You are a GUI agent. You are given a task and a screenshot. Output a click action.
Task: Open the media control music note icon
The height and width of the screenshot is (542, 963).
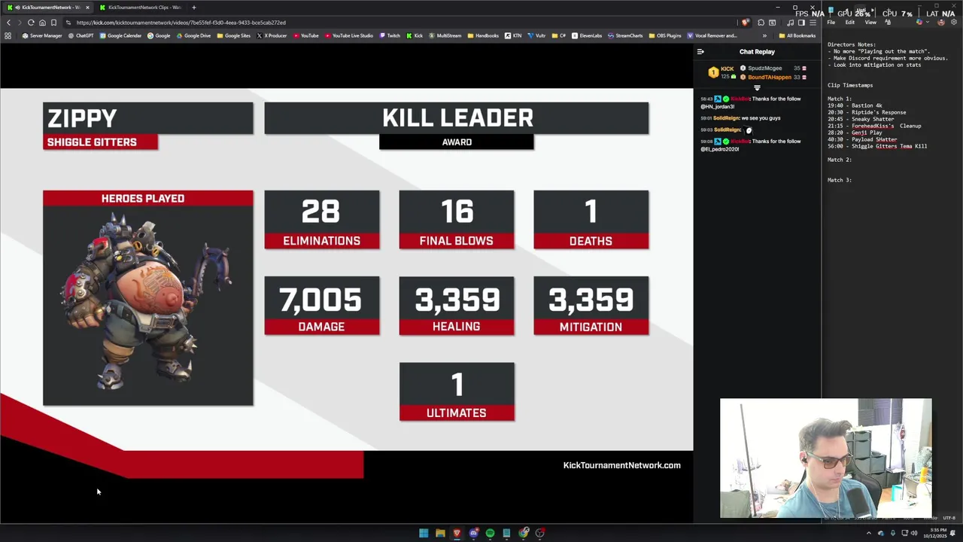pyautogui.click(x=790, y=23)
